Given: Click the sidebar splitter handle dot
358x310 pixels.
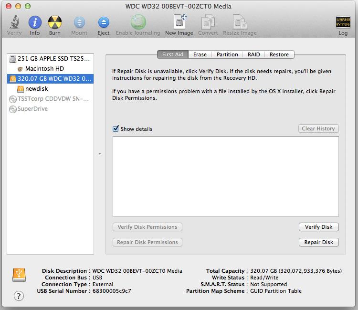Looking at the screenshot, I should point(100,154).
